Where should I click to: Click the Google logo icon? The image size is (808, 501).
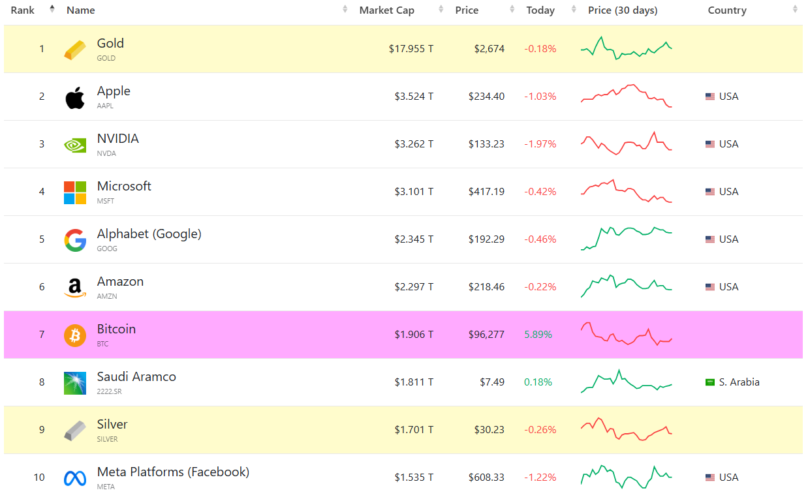coord(74,240)
